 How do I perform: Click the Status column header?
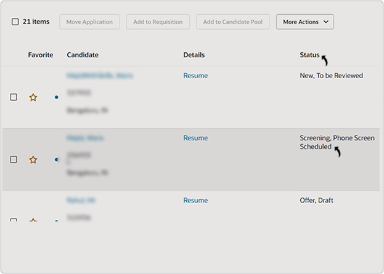(x=309, y=55)
